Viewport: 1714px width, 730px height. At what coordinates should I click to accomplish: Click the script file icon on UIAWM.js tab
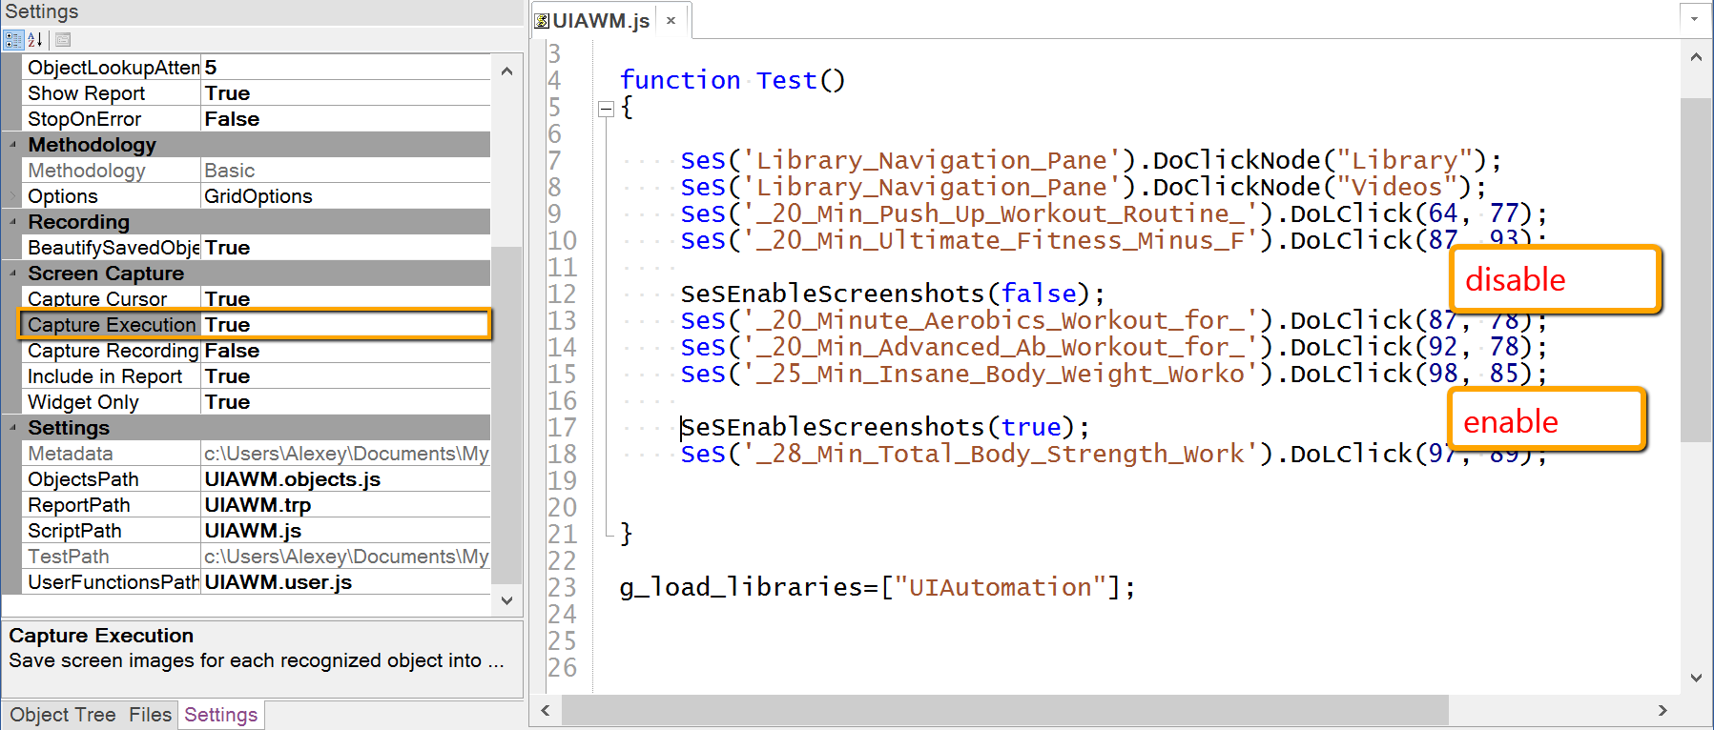542,21
